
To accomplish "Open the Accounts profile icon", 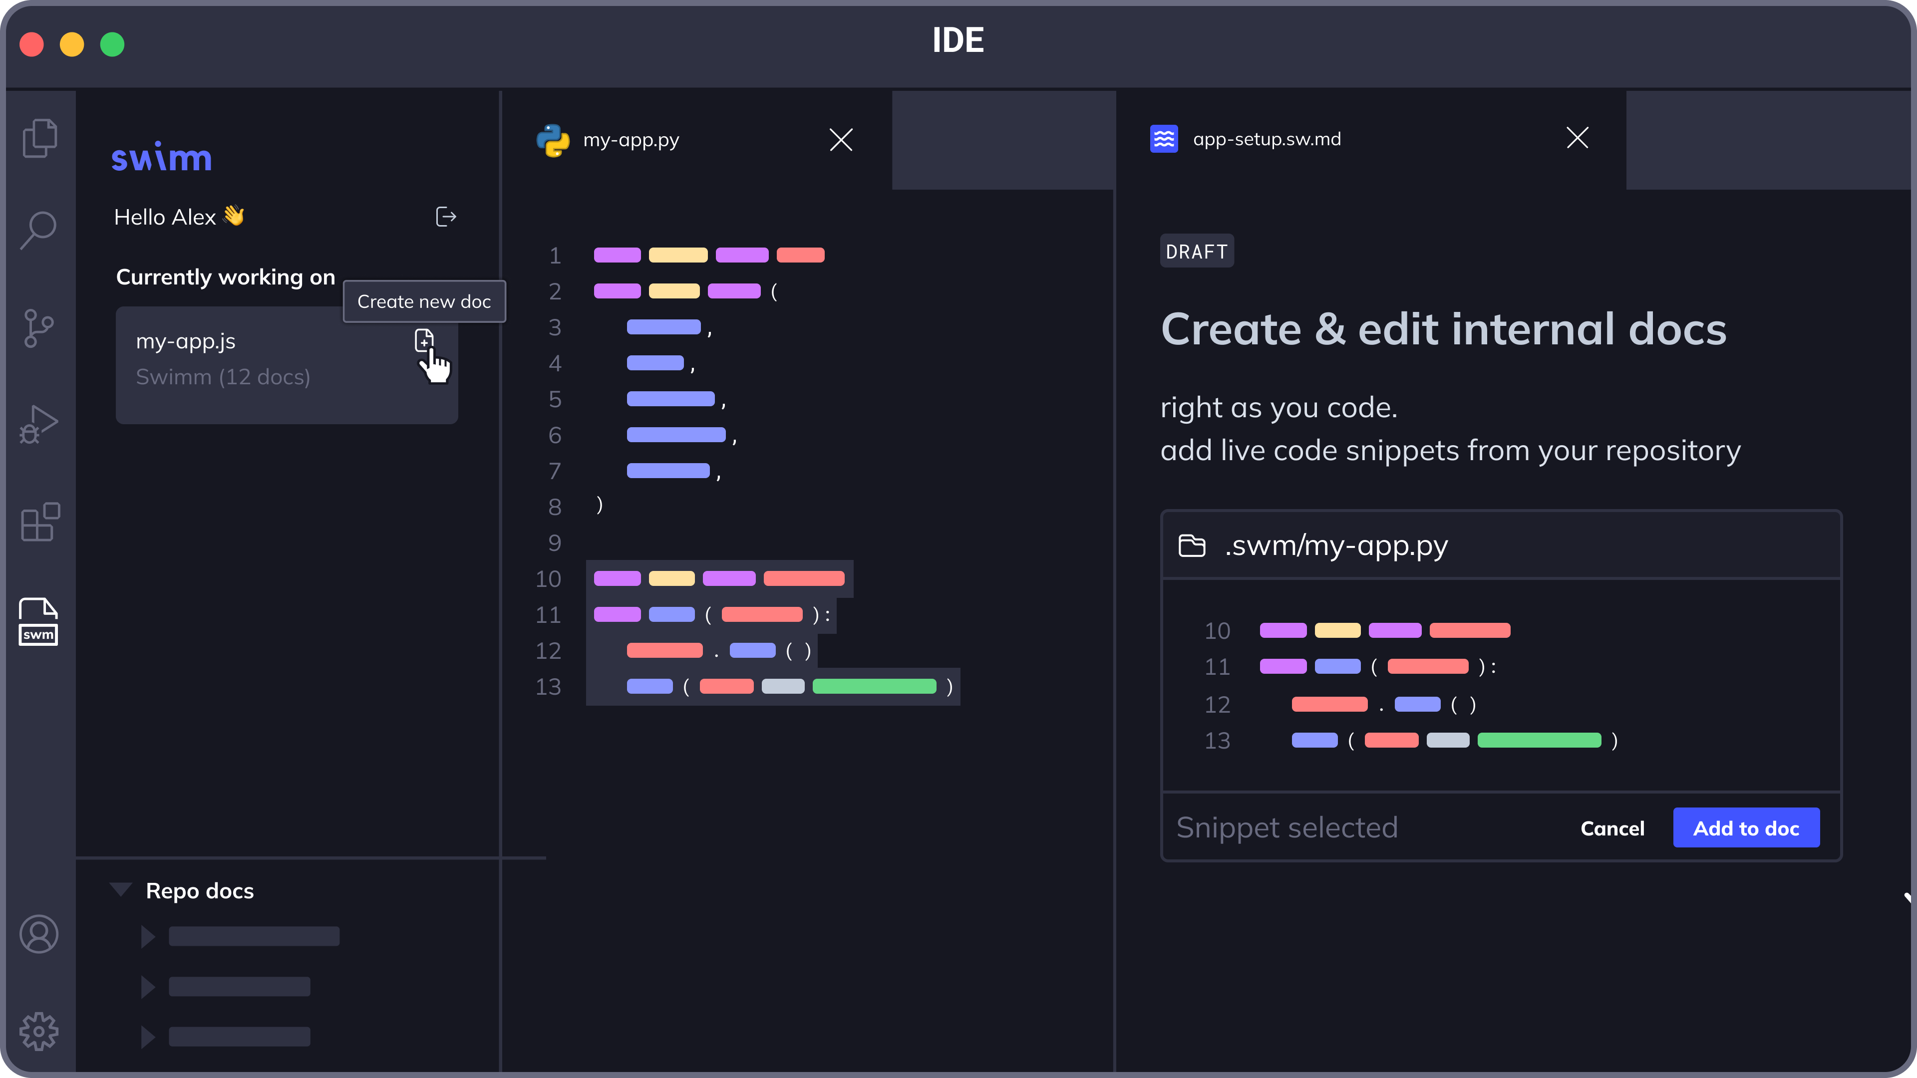I will [x=39, y=934].
